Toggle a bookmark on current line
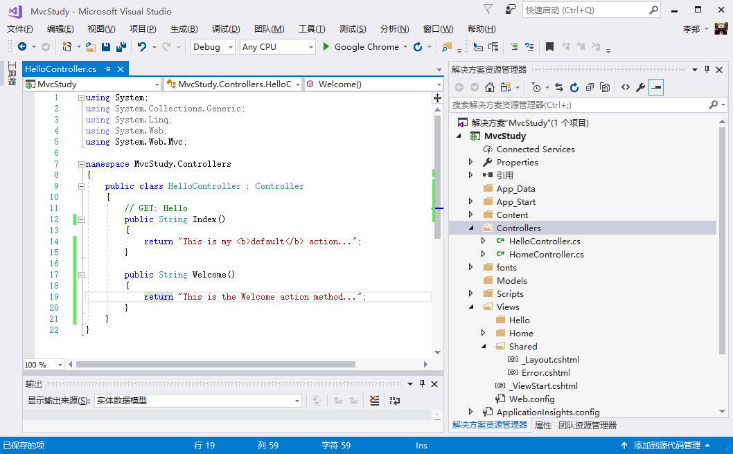733x454 pixels. 550,46
